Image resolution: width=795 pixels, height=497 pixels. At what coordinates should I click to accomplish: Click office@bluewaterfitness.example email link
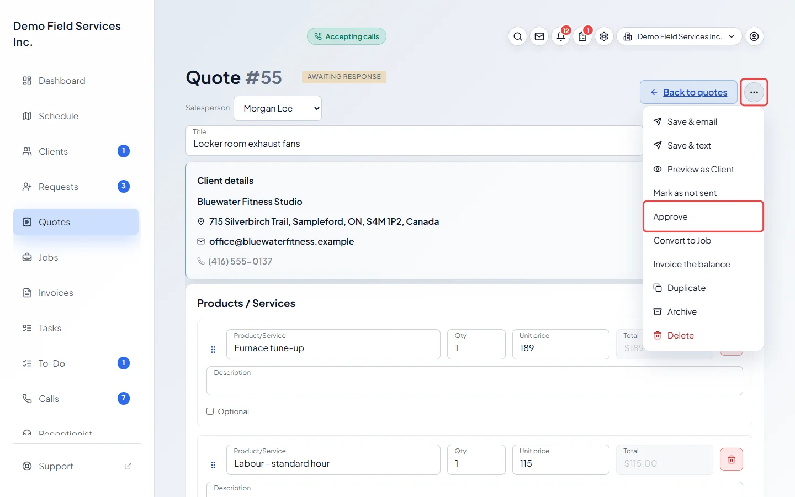coord(282,241)
